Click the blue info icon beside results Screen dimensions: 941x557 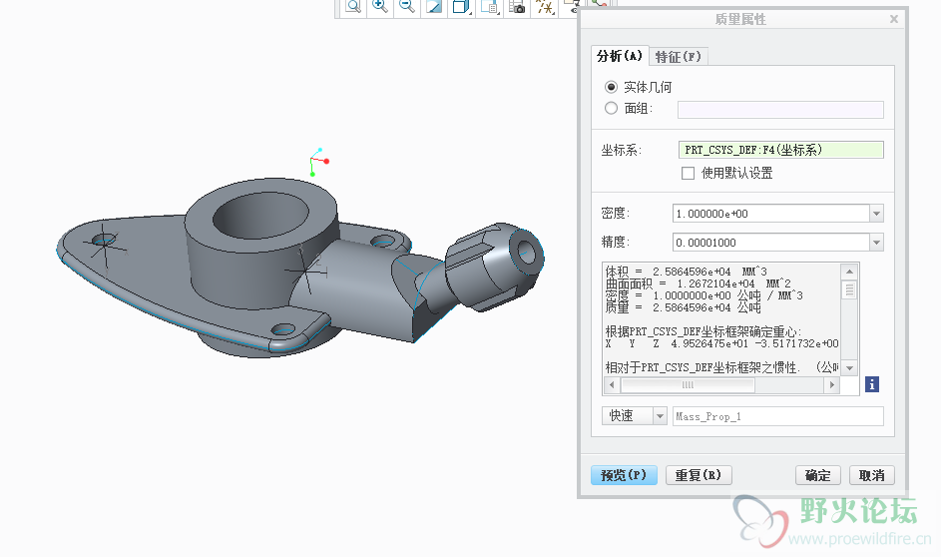(872, 384)
